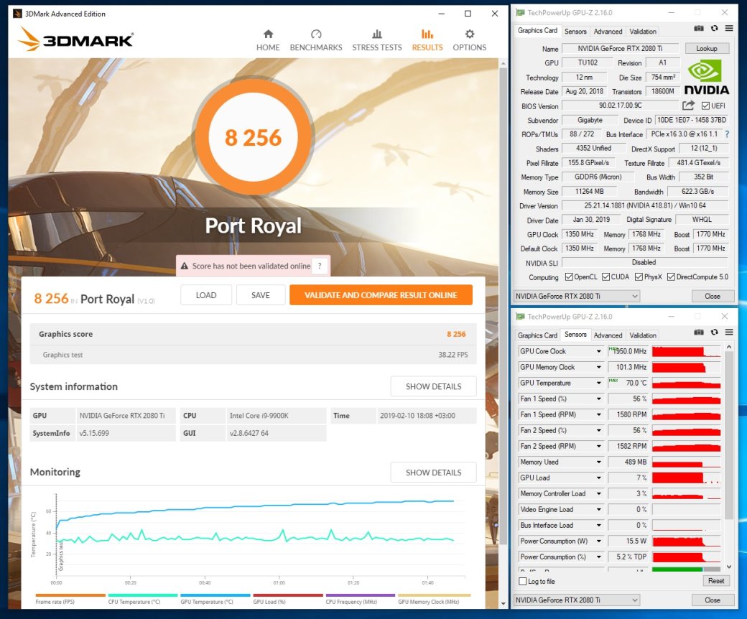Screen dimensions: 747x619
Task: Click Validate and Compare Result Online
Action: (x=381, y=295)
